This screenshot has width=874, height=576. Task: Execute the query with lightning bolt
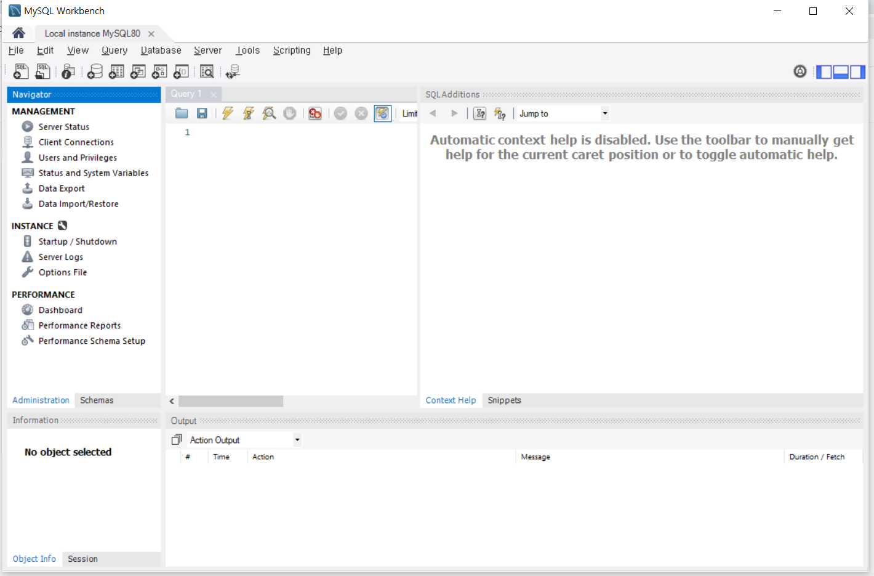click(x=228, y=113)
